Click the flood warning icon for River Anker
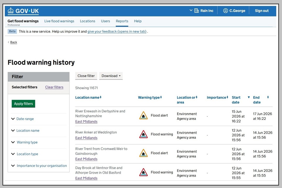The image size is (282, 188). tap(143, 134)
